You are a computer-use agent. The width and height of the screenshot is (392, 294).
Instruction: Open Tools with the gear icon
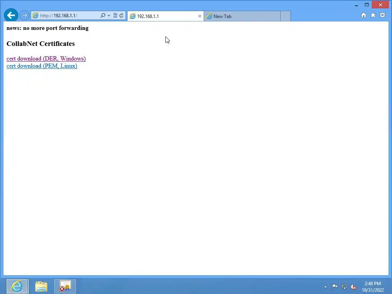pyautogui.click(x=382, y=15)
